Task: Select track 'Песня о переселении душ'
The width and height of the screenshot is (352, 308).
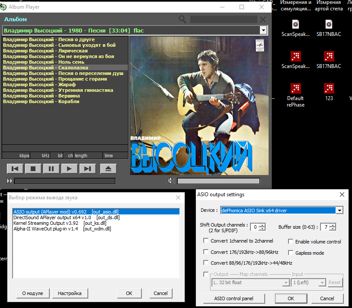Action: pos(65,73)
